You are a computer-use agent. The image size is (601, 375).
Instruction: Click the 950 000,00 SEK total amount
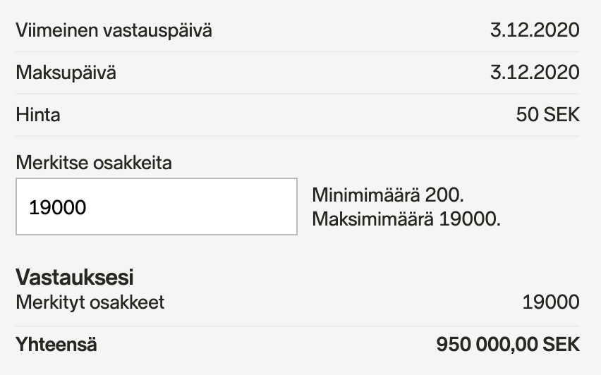(508, 345)
